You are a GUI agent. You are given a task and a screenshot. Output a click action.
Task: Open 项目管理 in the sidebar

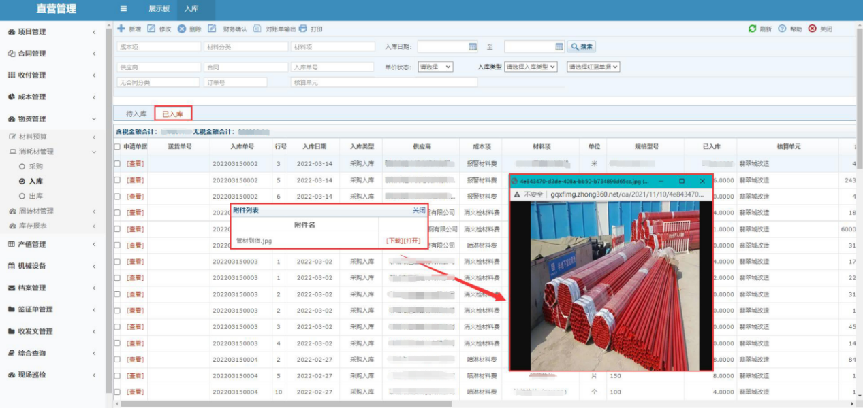click(x=53, y=31)
